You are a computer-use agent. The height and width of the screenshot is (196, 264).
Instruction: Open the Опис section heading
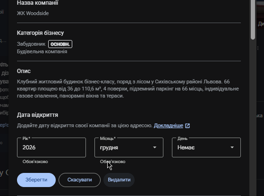click(x=24, y=71)
